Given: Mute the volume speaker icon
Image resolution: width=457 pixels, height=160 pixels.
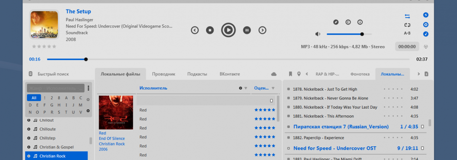Looking at the screenshot, I should 318,34.
